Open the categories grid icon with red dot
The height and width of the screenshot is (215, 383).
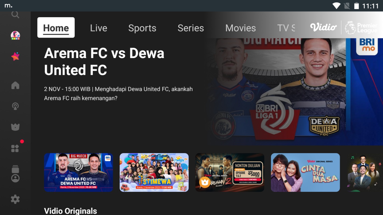[15, 148]
